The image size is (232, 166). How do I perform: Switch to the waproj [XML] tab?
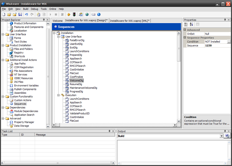tap(130, 21)
